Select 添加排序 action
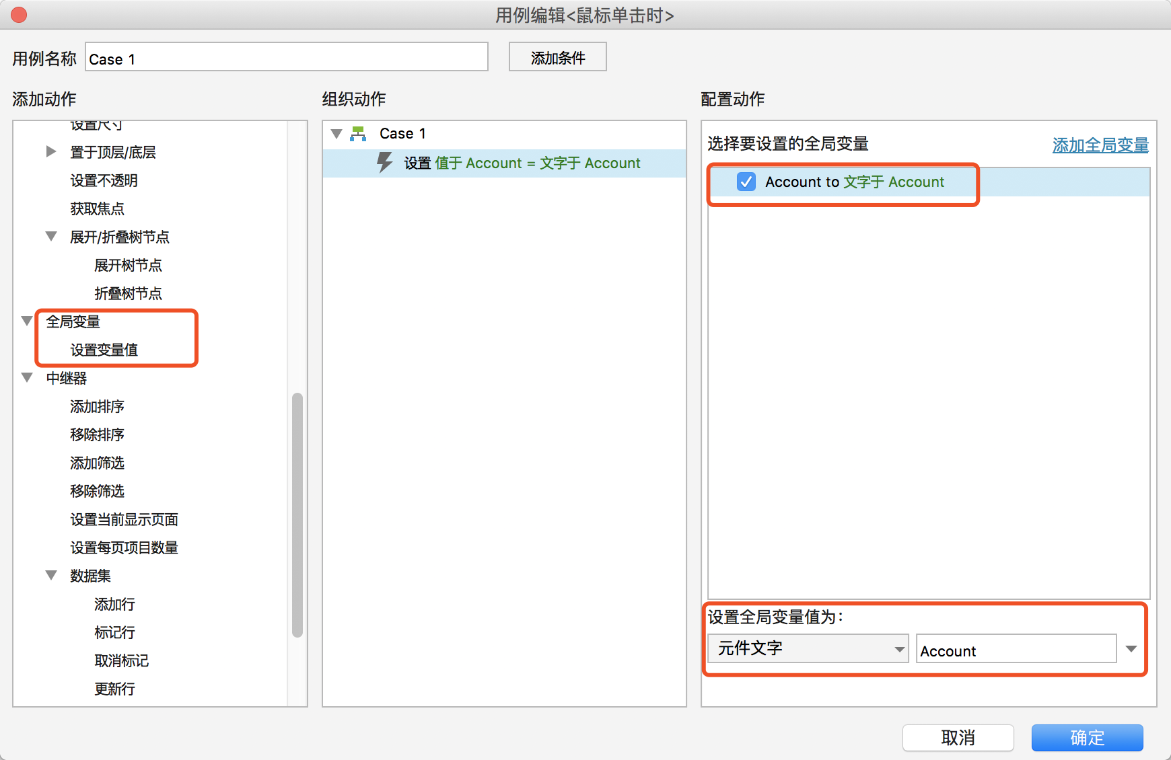1171x760 pixels. click(97, 406)
